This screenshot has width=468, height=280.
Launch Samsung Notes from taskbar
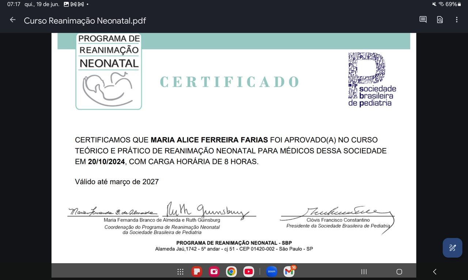[197, 272]
